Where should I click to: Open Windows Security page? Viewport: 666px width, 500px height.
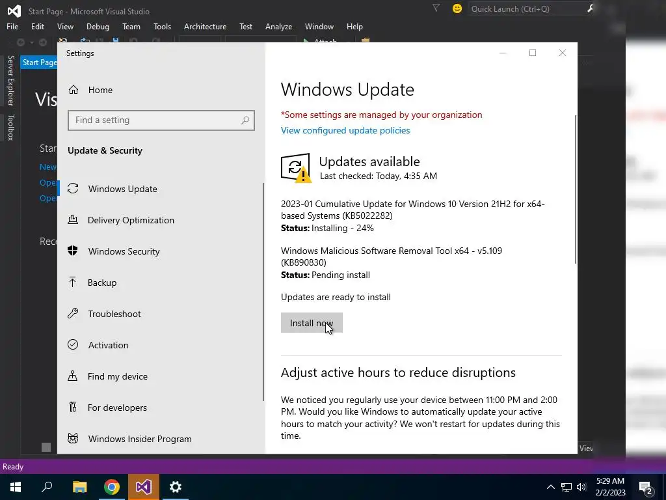(113, 251)
